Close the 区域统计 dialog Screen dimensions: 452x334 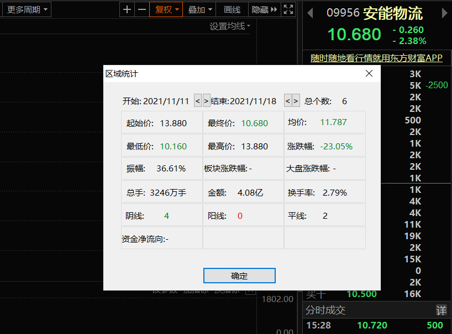point(369,73)
